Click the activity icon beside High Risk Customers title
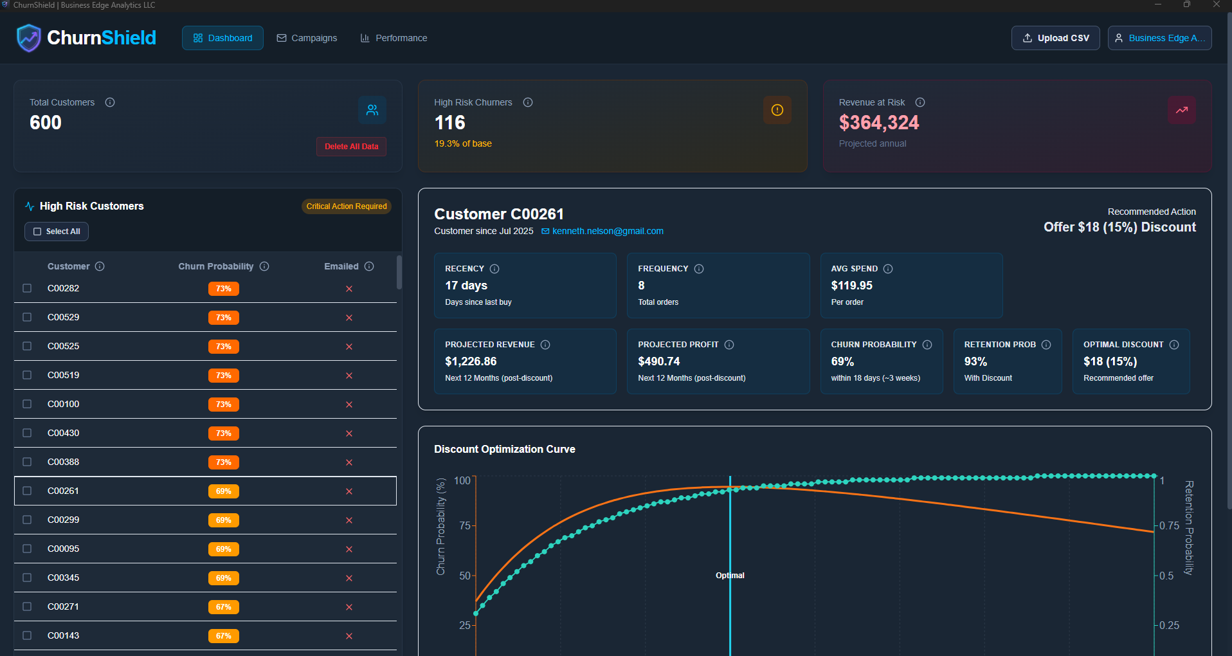 pos(30,206)
